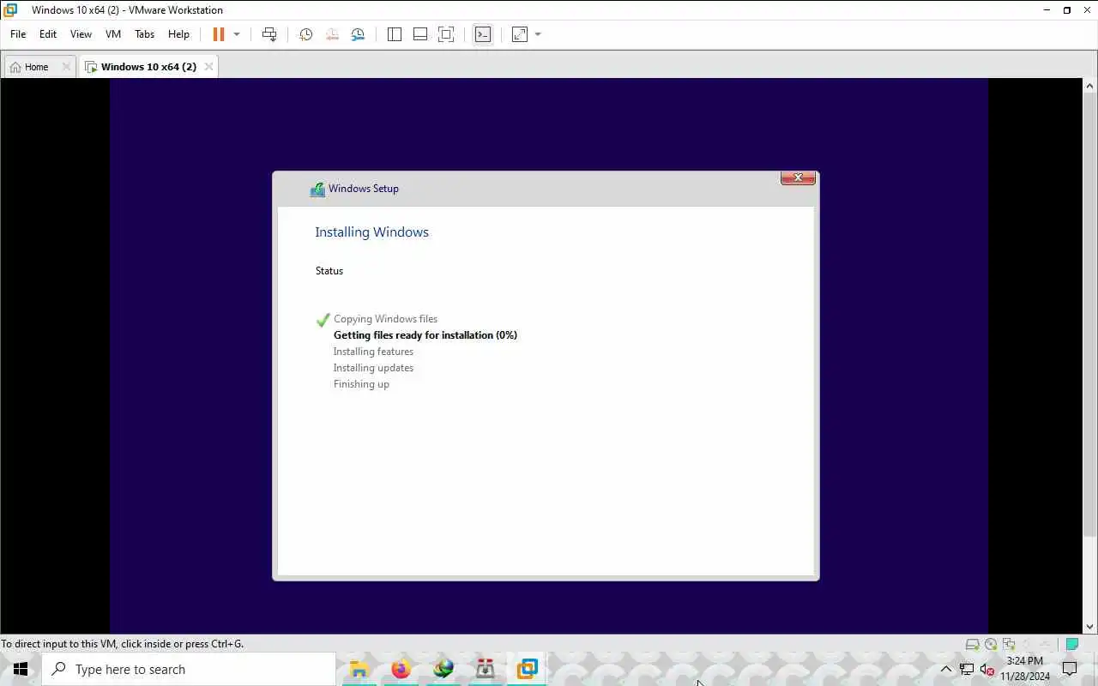Close the Windows Setup dialog
The width and height of the screenshot is (1098, 686).
click(x=798, y=178)
